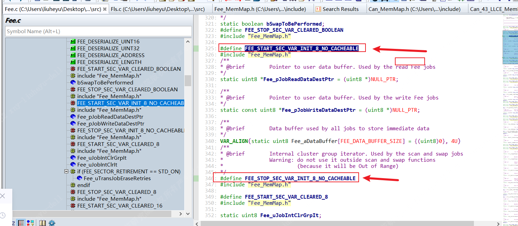Click the gear settings icon at bottom
Viewport: 518px width, 226px height.
point(52,223)
